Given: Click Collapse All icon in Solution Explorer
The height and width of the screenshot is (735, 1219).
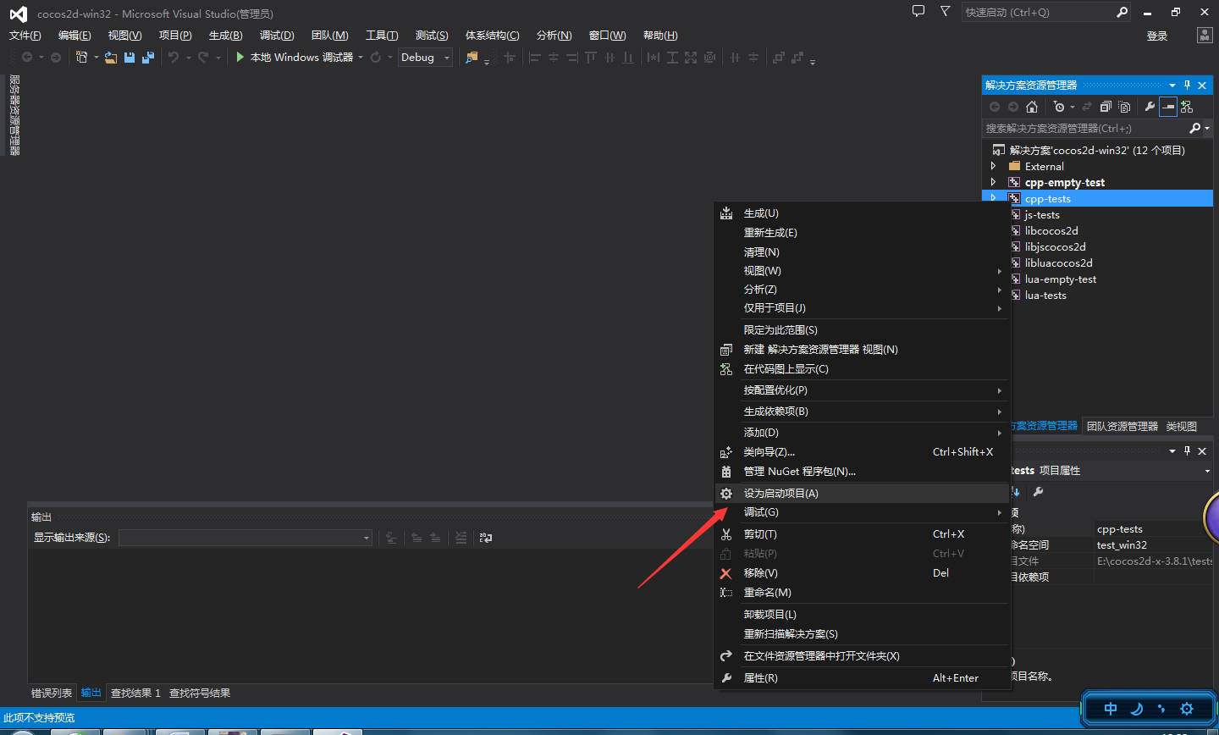Looking at the screenshot, I should [x=1106, y=107].
